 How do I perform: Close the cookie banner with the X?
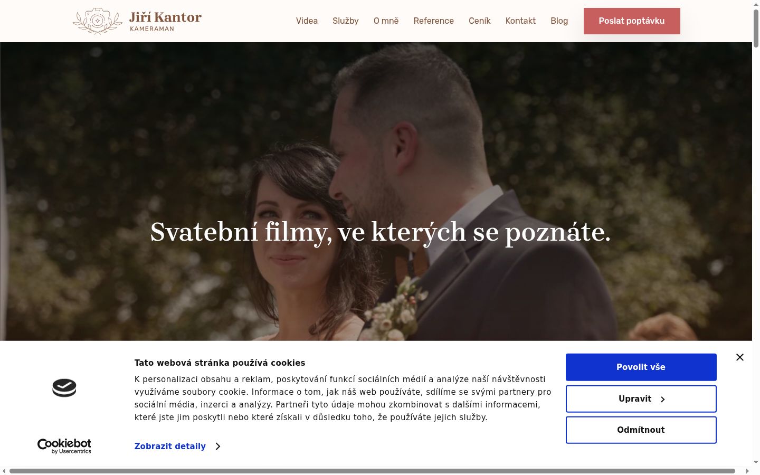(740, 357)
